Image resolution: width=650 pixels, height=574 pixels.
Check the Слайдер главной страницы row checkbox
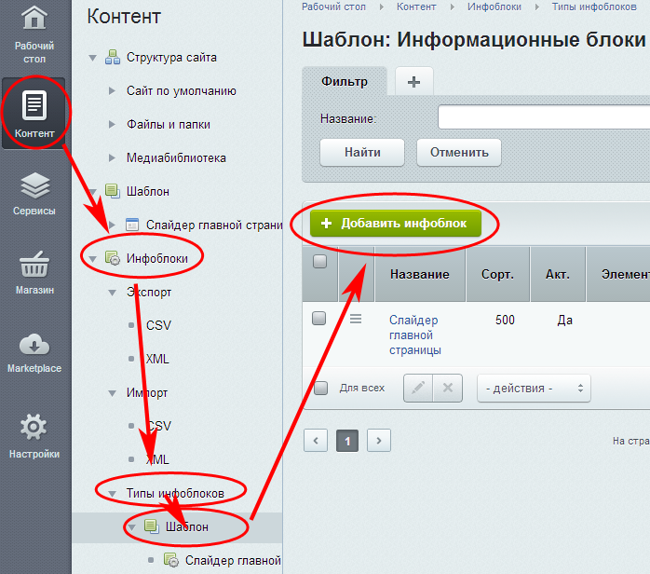pos(318,319)
